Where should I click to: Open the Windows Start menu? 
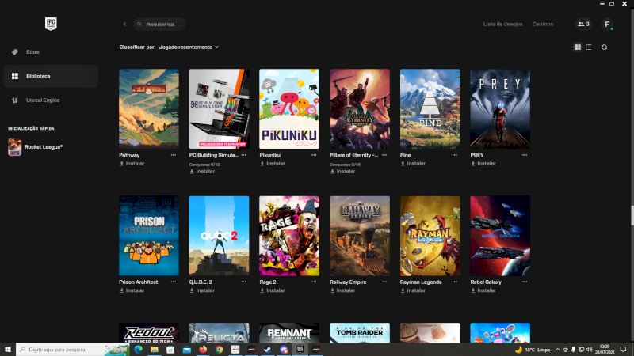(8, 350)
